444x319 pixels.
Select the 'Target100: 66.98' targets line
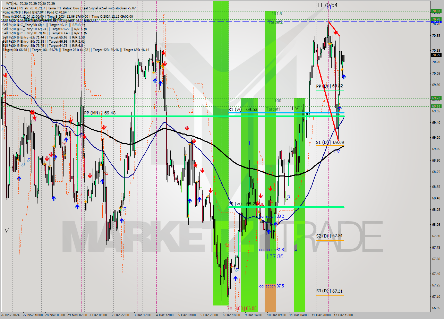pyautogui.click(x=76, y=50)
